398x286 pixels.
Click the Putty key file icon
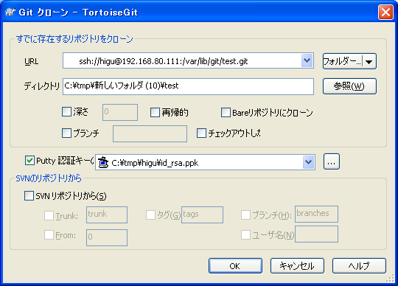pos(103,162)
